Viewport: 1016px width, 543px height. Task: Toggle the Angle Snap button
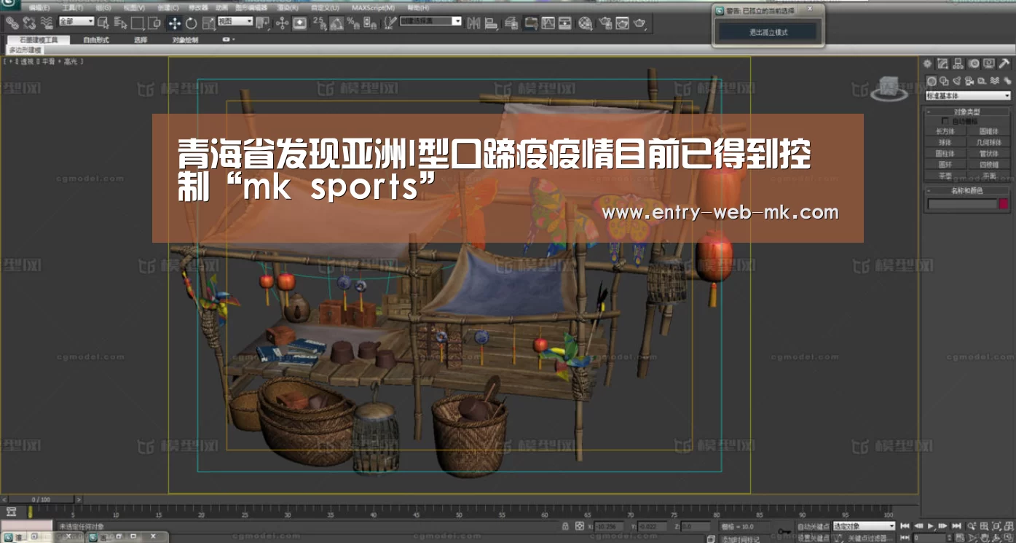tap(336, 23)
